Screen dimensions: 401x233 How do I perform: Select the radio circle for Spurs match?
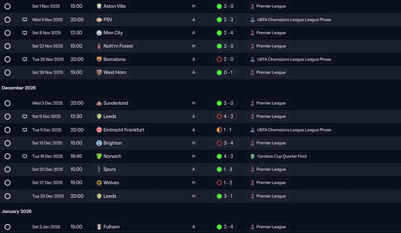click(x=8, y=170)
